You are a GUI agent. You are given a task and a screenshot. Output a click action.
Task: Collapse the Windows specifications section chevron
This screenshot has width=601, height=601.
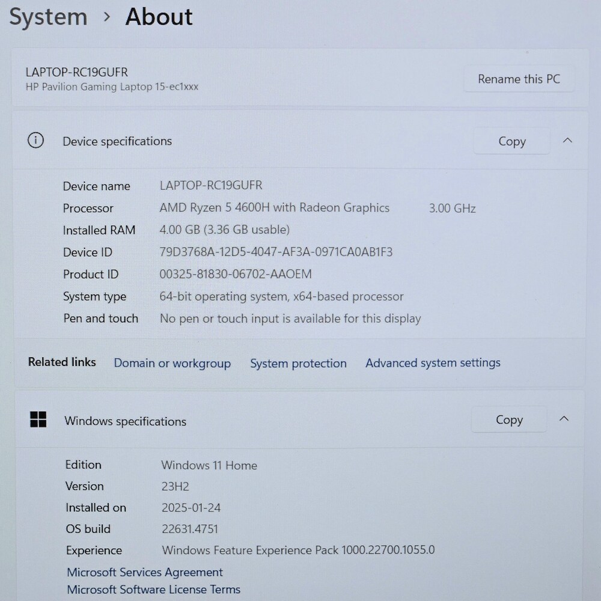564,419
